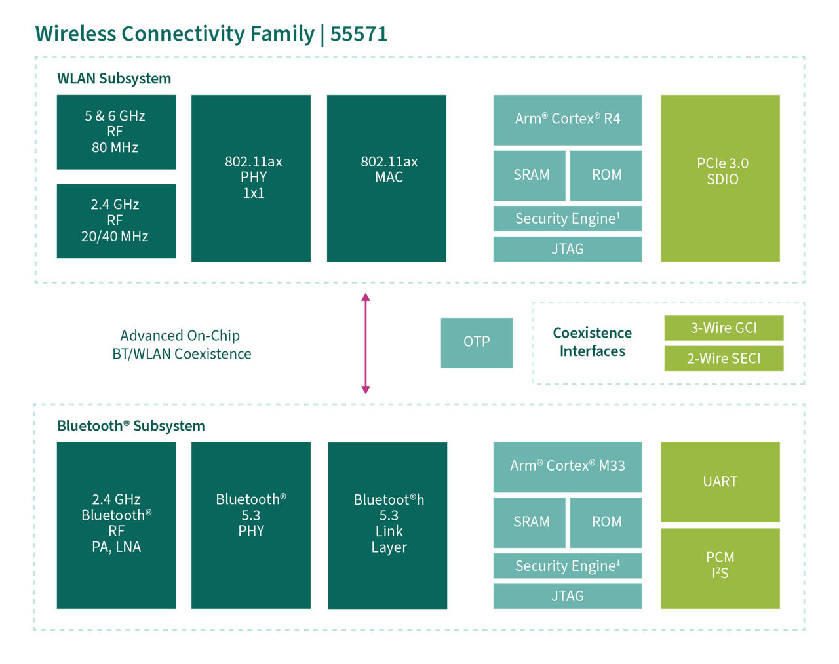Click Security Engine in the Bluetooth Subsystem
This screenshot has width=839, height=664.
point(568,566)
